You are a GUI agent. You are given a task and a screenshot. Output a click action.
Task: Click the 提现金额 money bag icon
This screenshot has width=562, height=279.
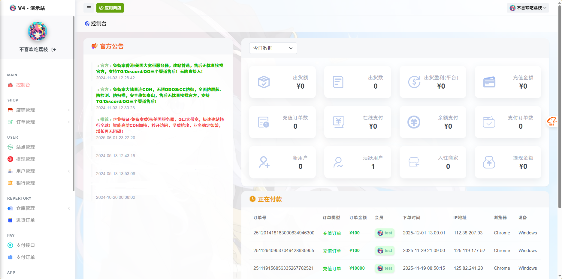click(x=489, y=162)
